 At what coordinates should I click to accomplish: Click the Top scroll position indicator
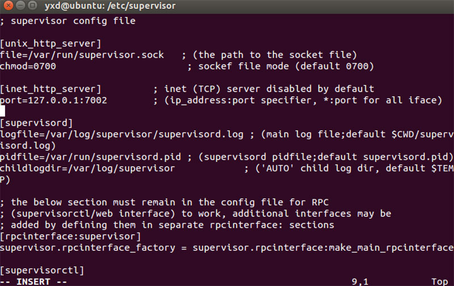(439, 281)
